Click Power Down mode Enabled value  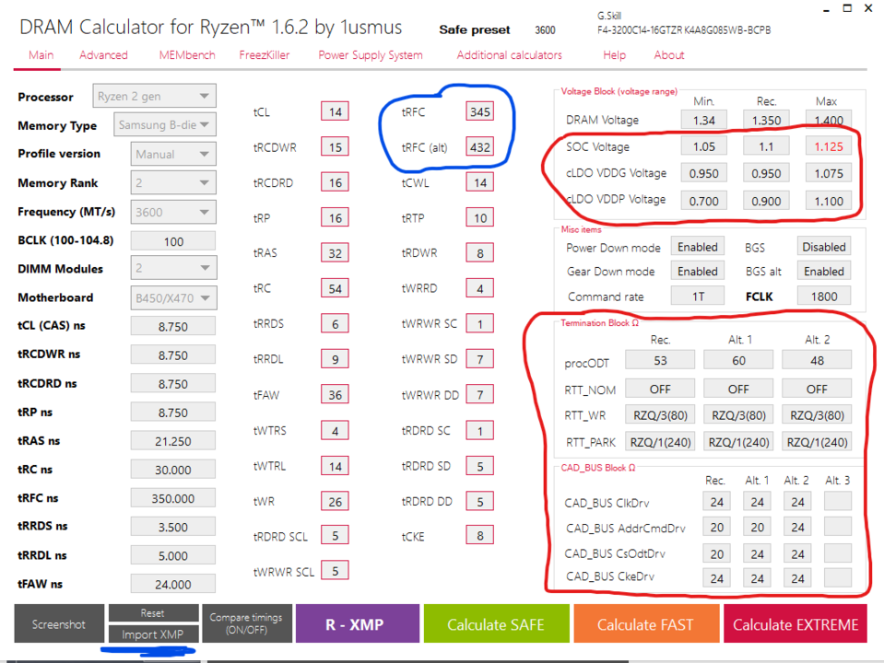(x=698, y=247)
